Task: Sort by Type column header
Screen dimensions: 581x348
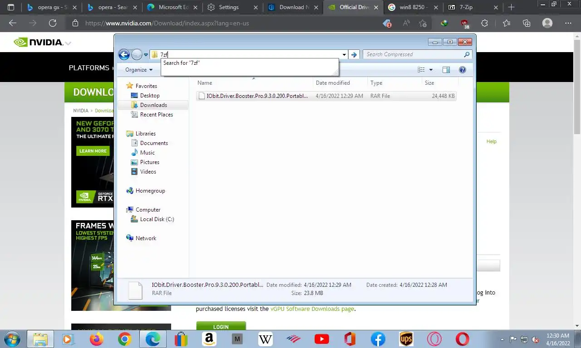Action: tap(394, 83)
